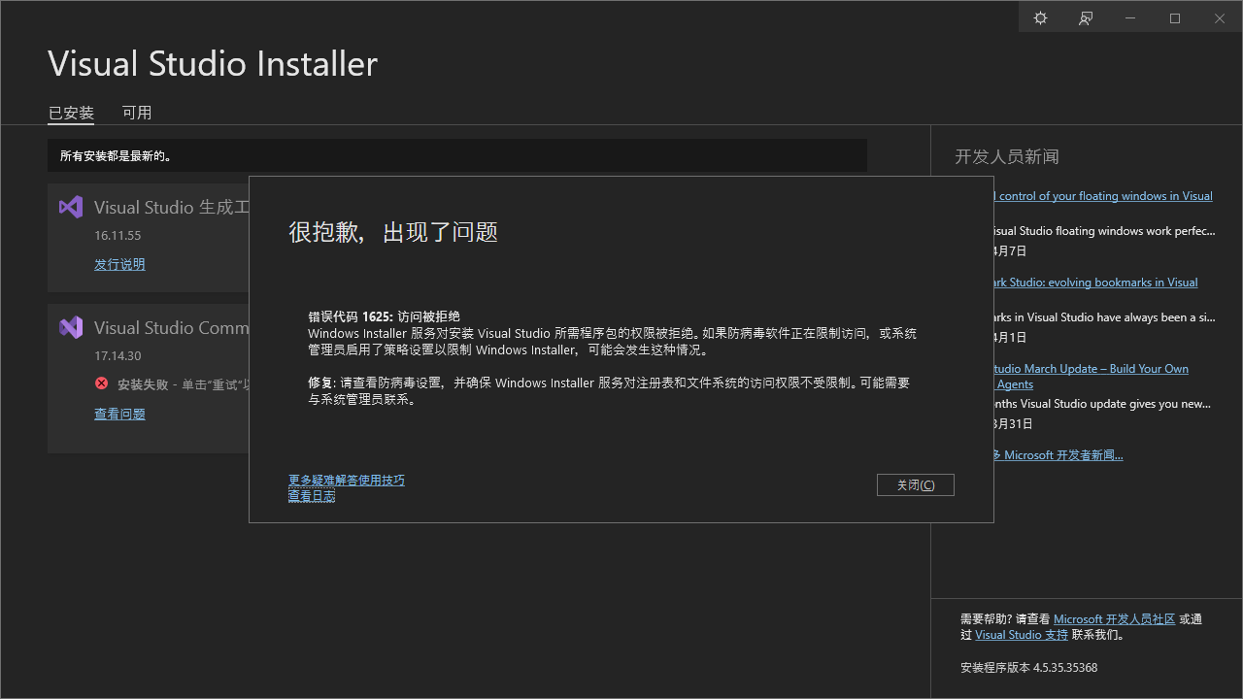Screen dimensions: 1243x699
Task: Switch to the 可用 tab
Action: point(137,113)
